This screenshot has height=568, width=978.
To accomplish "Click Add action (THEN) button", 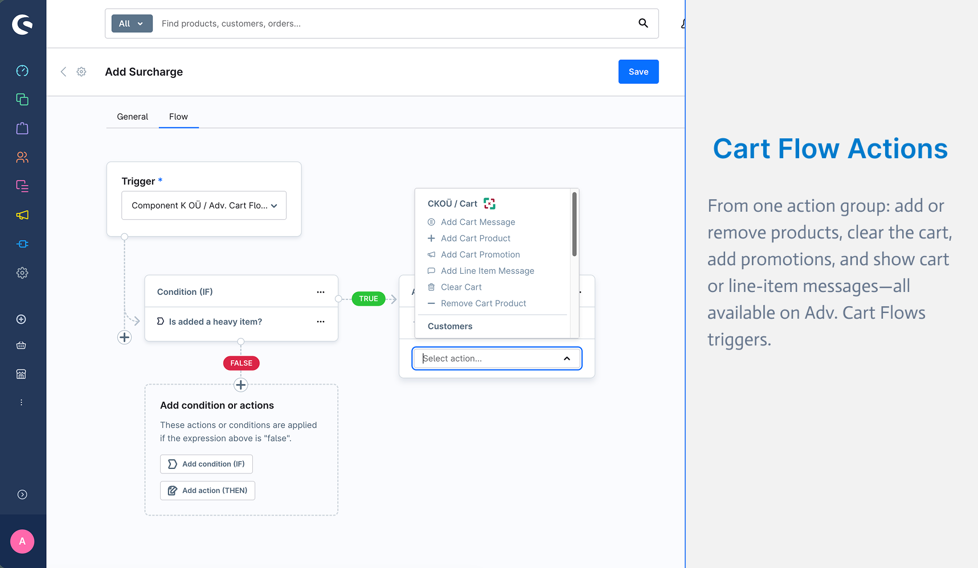I will (x=207, y=491).
